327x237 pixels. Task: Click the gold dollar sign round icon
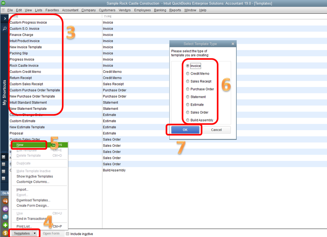click(x=5, y=233)
